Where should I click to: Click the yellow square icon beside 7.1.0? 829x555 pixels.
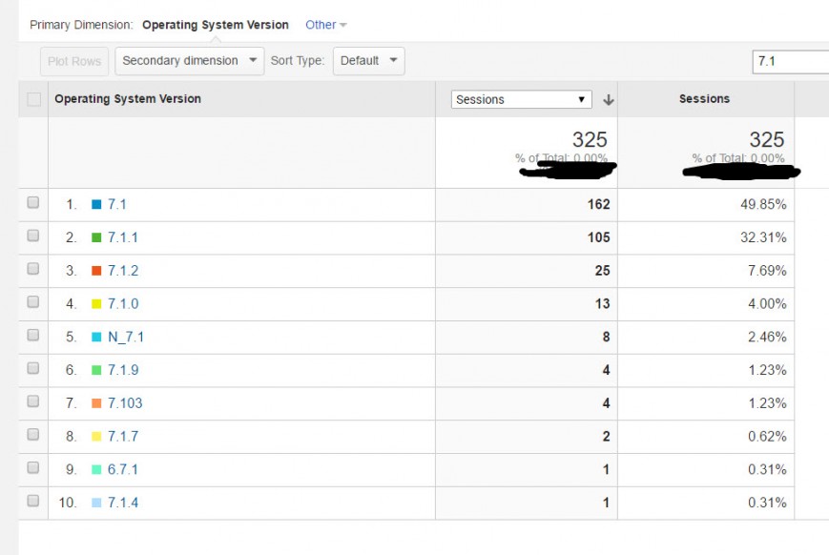click(x=96, y=304)
